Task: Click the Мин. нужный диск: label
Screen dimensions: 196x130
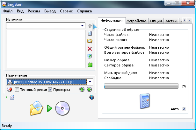Action: pyautogui.click(x=120, y=73)
